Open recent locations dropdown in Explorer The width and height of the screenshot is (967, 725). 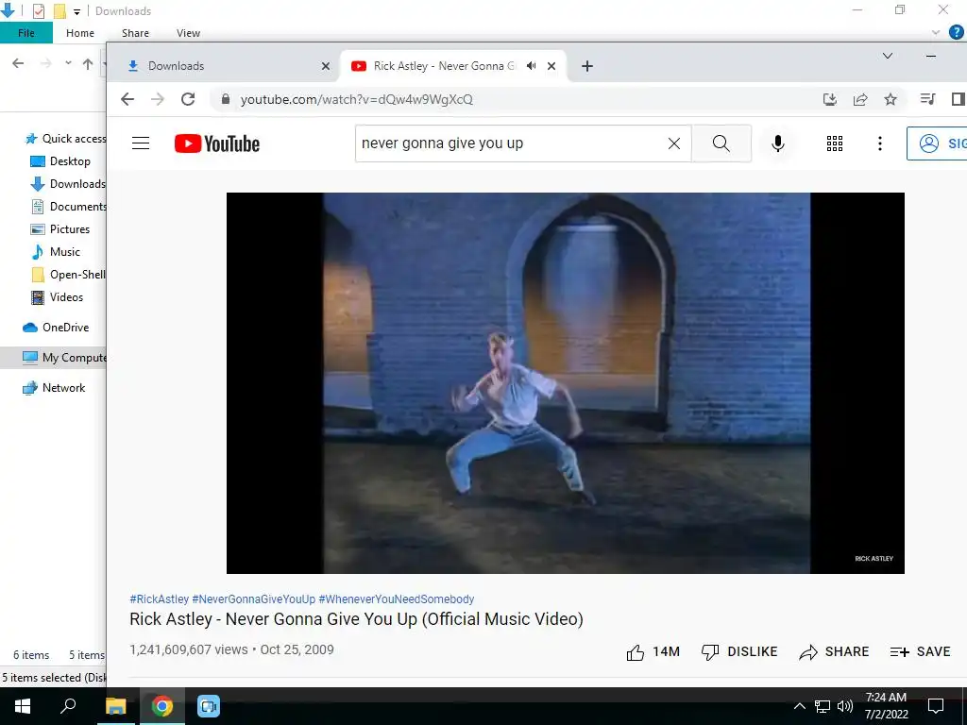click(68, 63)
